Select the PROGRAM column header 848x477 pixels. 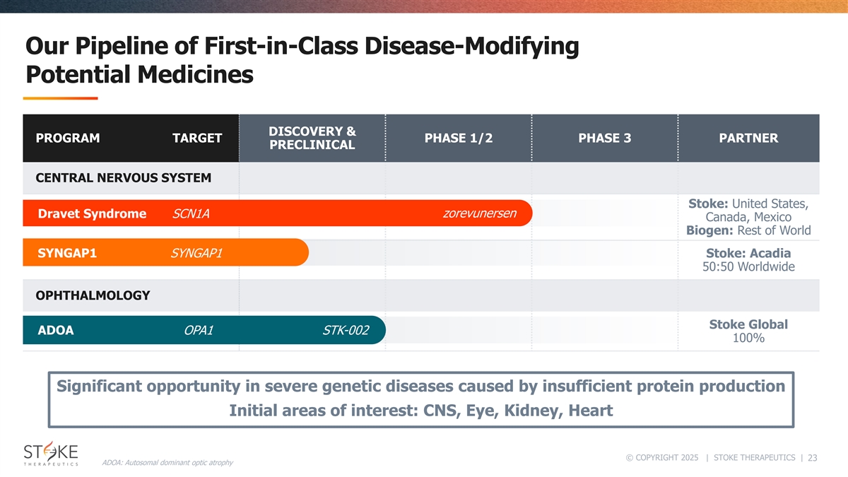67,139
